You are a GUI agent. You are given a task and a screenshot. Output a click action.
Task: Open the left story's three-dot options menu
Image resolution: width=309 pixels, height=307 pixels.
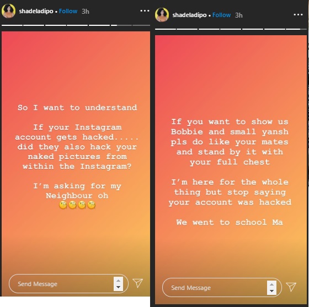145,11
